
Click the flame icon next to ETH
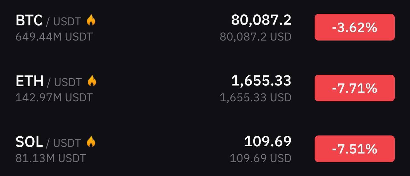(92, 81)
